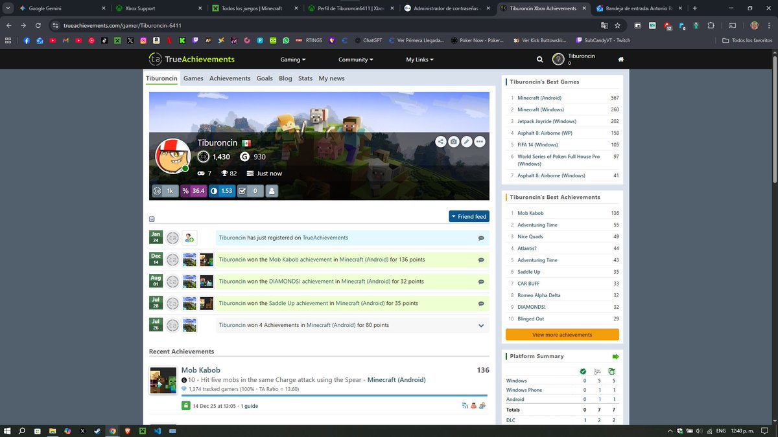Open Brave browser from the taskbar
Screen dimensions: 778x437
(128, 431)
